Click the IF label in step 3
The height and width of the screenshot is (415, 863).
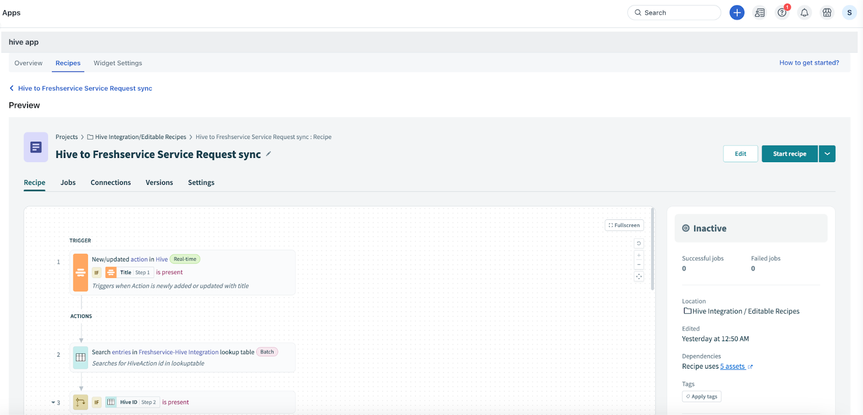[x=97, y=402]
